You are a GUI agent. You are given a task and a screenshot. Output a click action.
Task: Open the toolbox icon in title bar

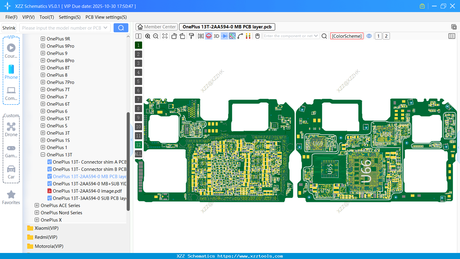point(422,6)
